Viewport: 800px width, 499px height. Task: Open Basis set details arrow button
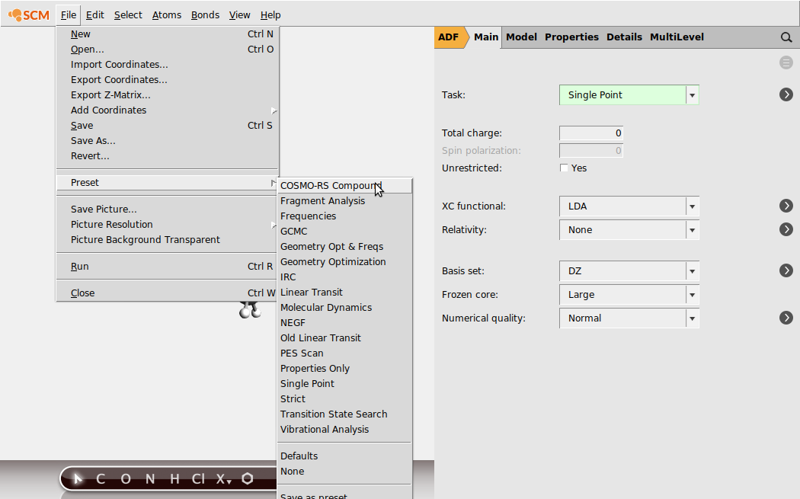786,270
